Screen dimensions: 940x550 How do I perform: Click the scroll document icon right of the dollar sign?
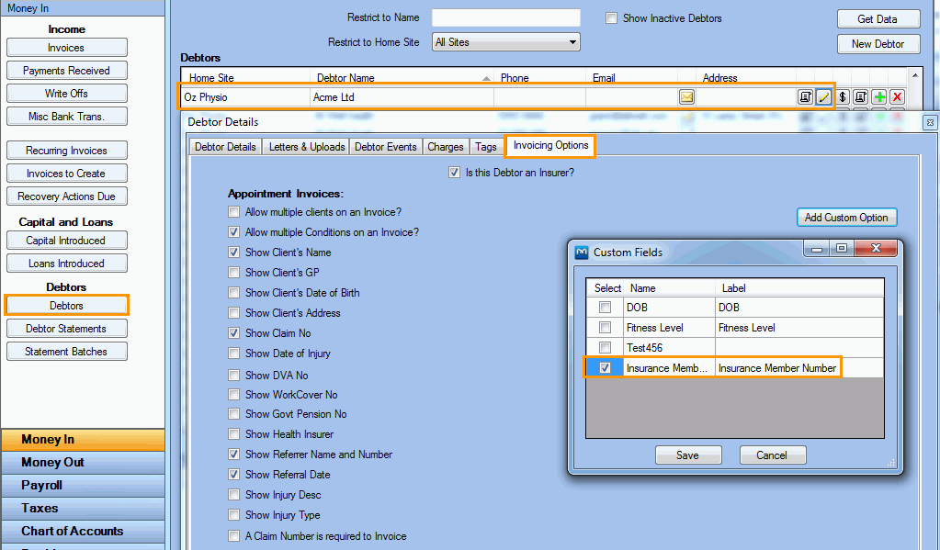pyautogui.click(x=860, y=97)
